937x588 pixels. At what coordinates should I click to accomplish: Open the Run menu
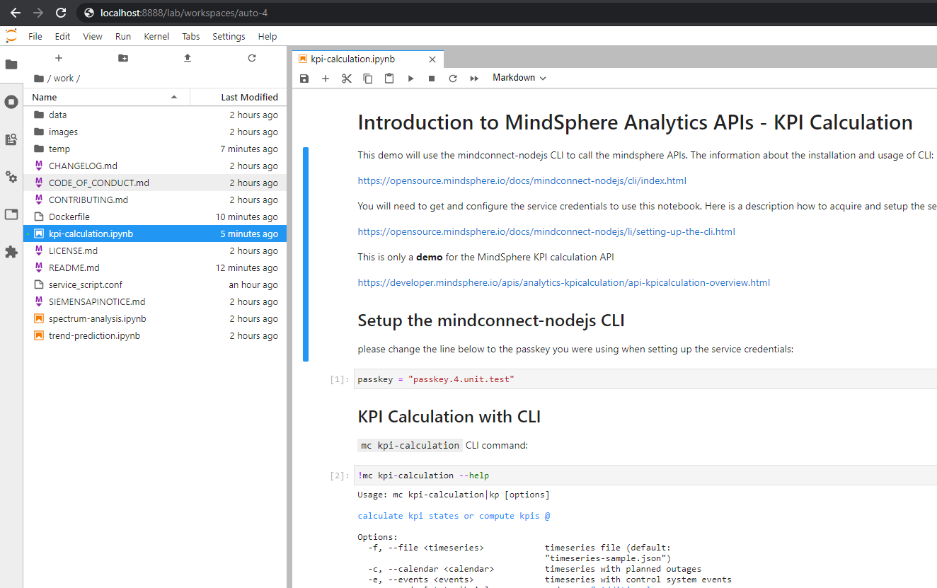(x=123, y=36)
